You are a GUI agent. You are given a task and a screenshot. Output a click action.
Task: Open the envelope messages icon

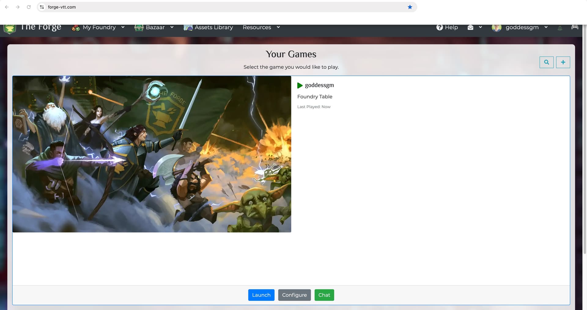471,27
